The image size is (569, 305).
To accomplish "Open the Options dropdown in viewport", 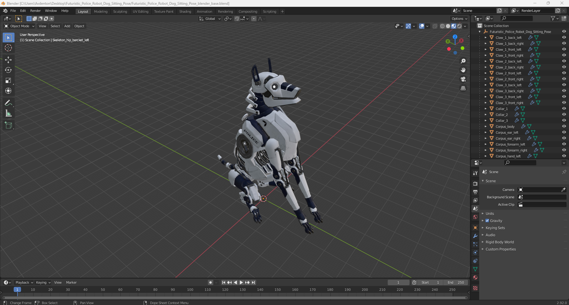I will coord(459,19).
